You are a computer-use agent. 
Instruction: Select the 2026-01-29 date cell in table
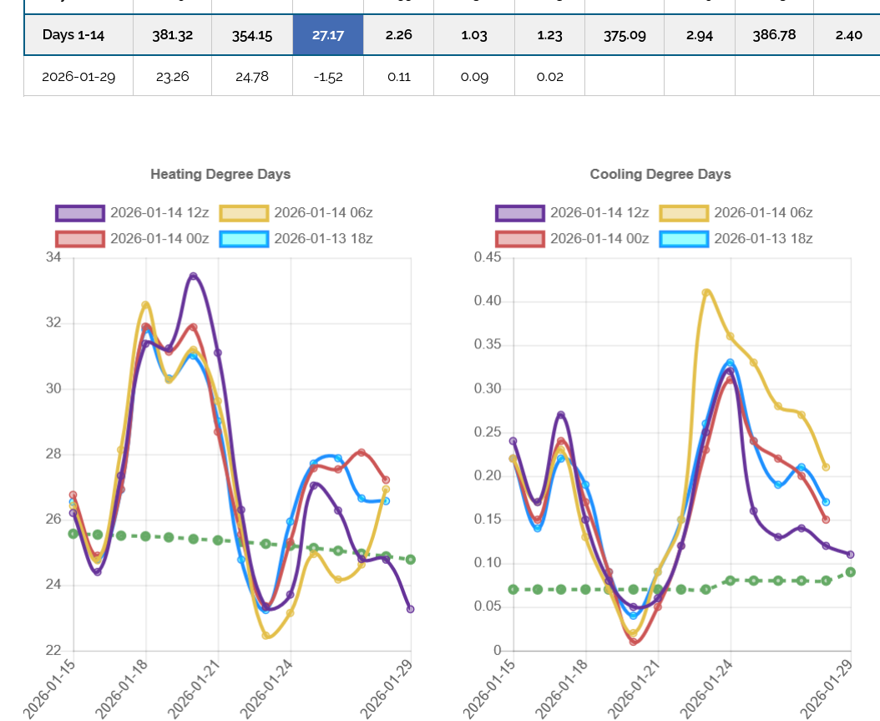click(x=78, y=76)
